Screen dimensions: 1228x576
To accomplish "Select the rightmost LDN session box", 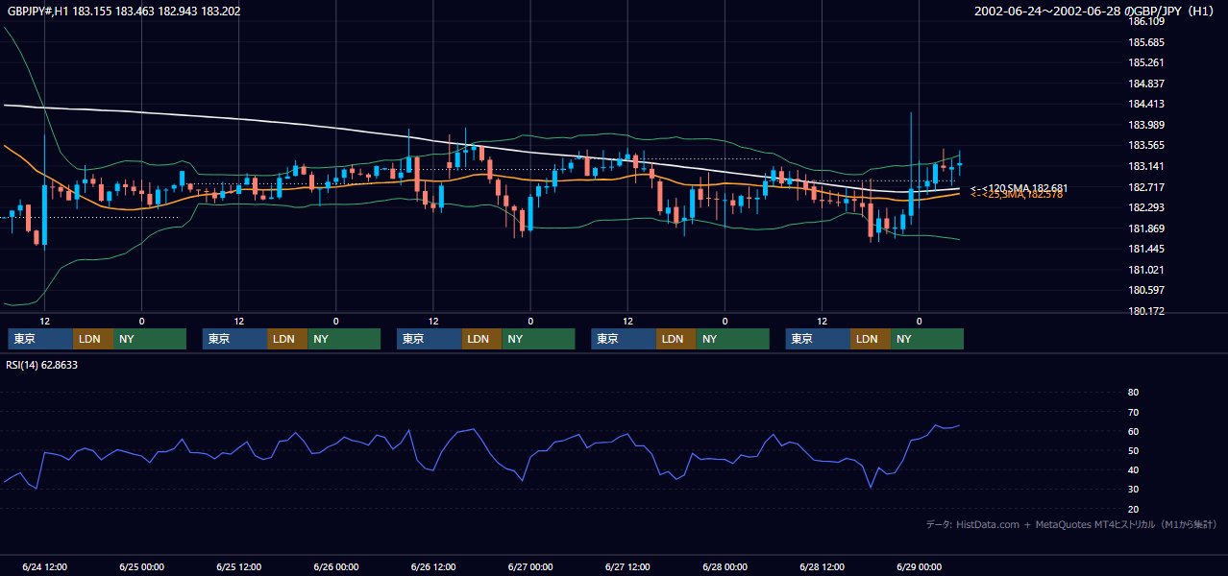I will tap(871, 339).
